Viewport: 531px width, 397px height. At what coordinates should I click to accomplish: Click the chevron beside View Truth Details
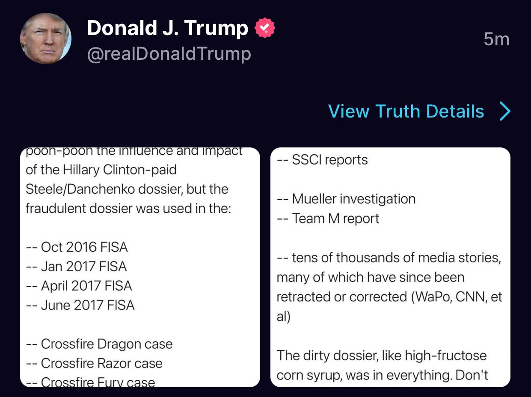click(x=505, y=112)
